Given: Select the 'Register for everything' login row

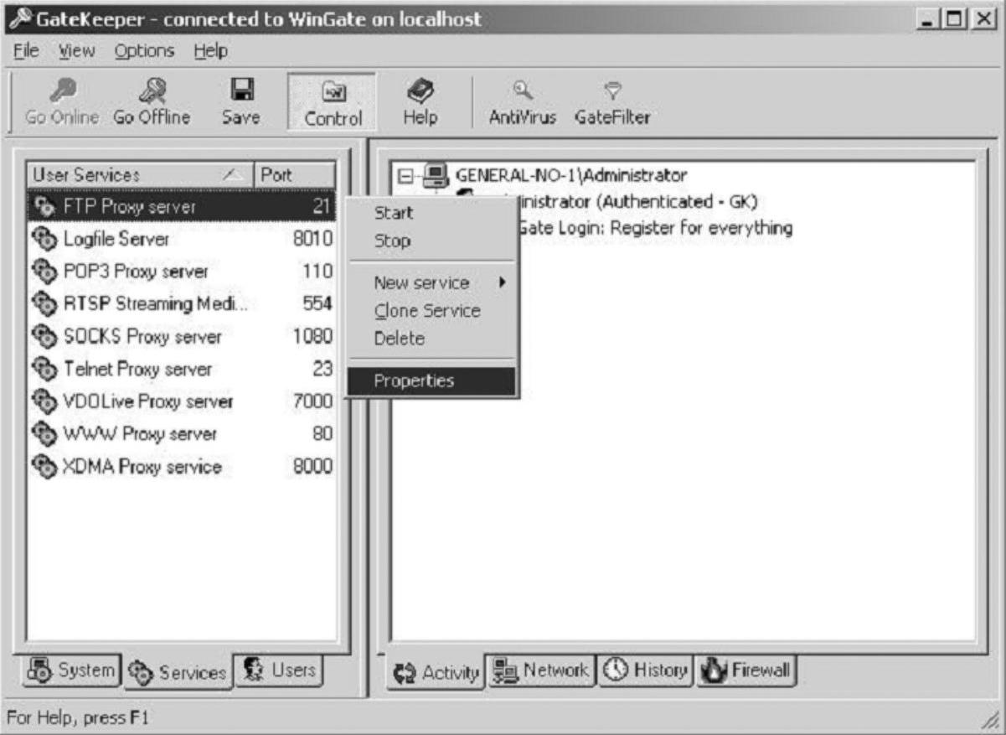Looking at the screenshot, I should 655,228.
